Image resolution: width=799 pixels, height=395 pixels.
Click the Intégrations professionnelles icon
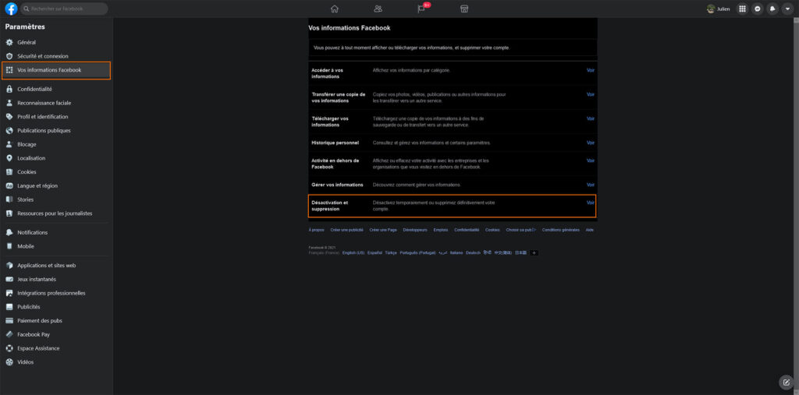(9, 293)
